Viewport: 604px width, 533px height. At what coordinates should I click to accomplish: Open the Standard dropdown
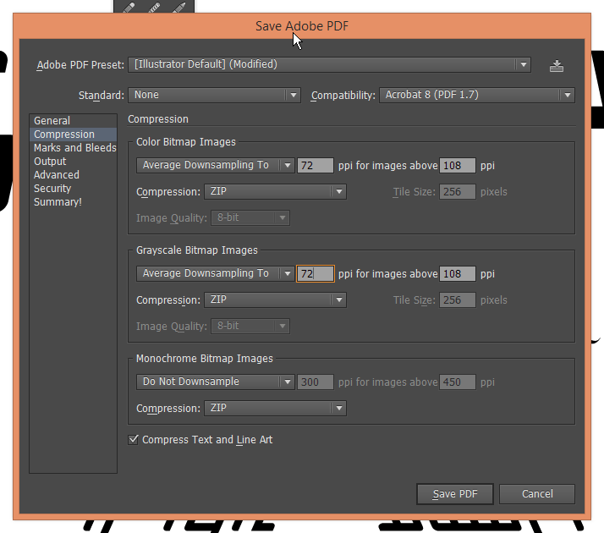coord(214,95)
